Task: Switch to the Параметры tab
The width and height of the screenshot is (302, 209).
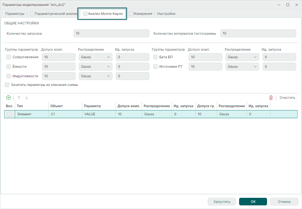Action: point(15,14)
